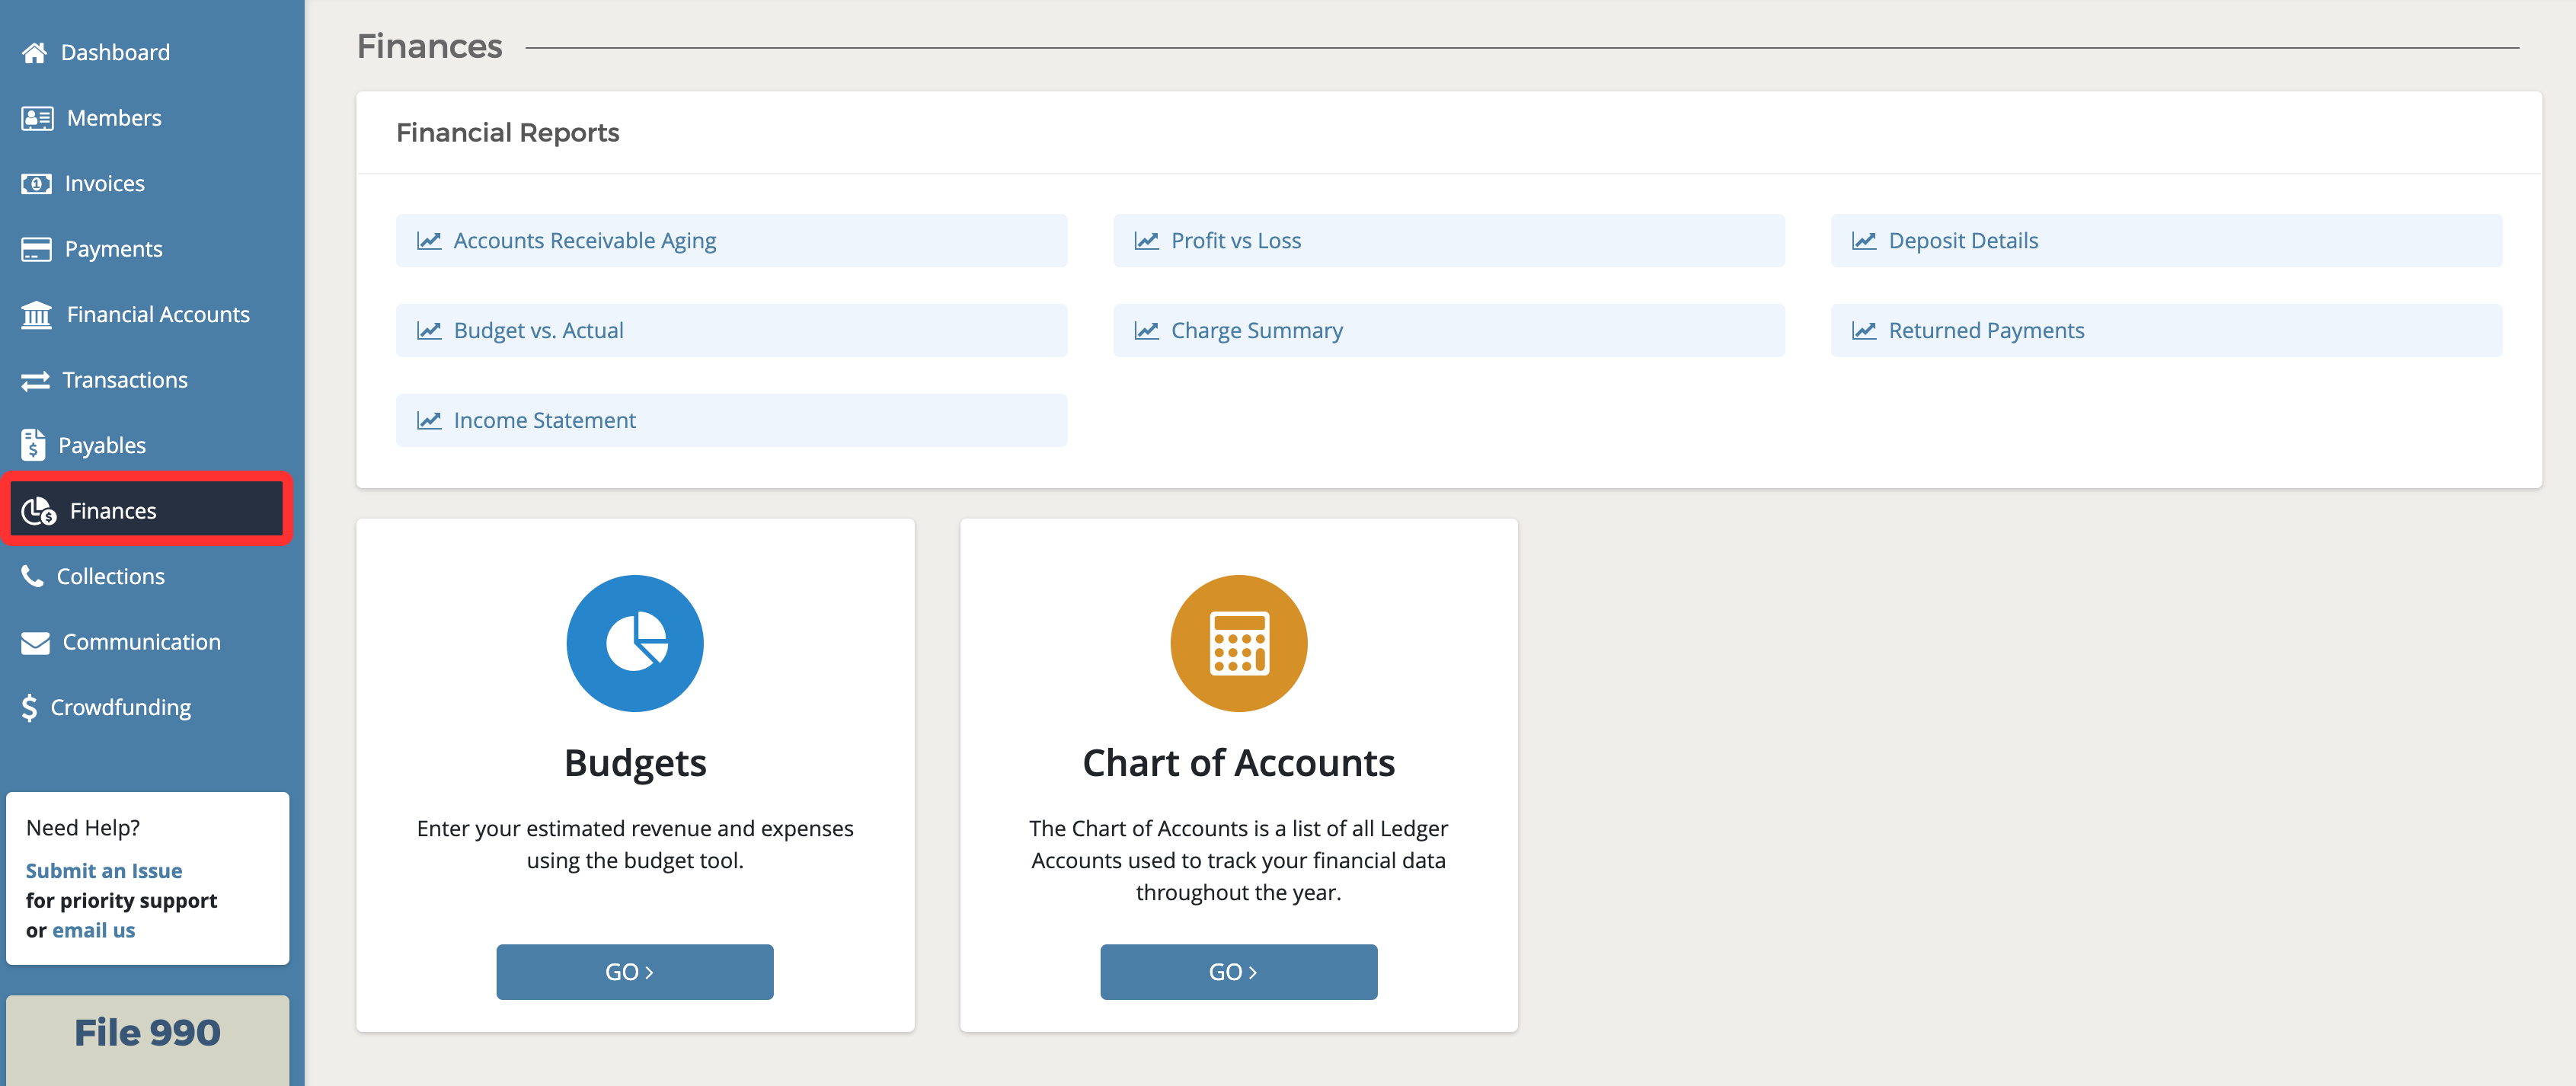Click GO under Chart of Accounts
2576x1086 pixels.
click(1239, 971)
